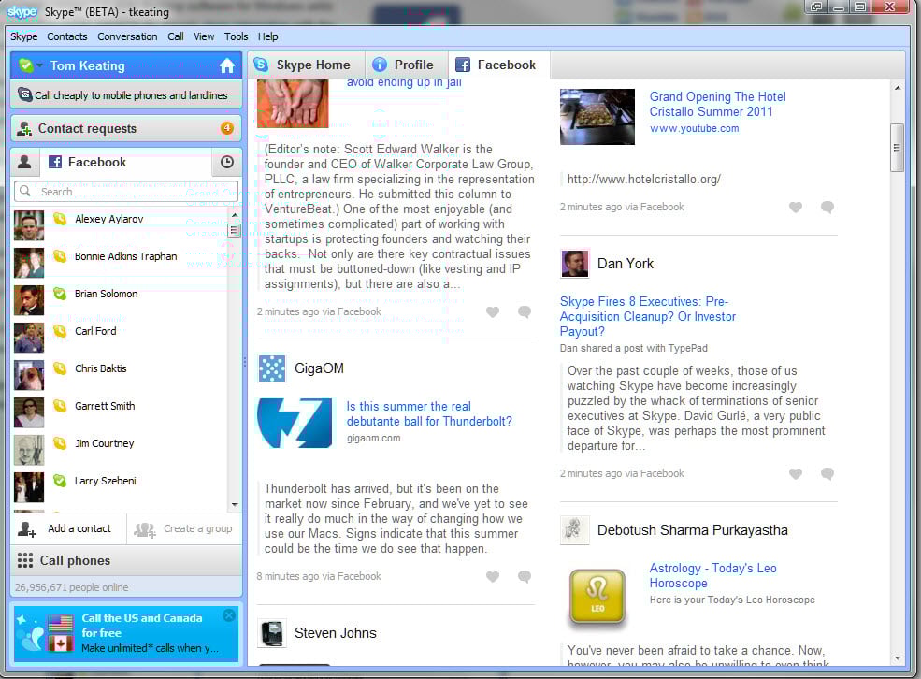Viewport: 921px width, 679px height.
Task: Open the online status dropdown
Action: point(30,65)
